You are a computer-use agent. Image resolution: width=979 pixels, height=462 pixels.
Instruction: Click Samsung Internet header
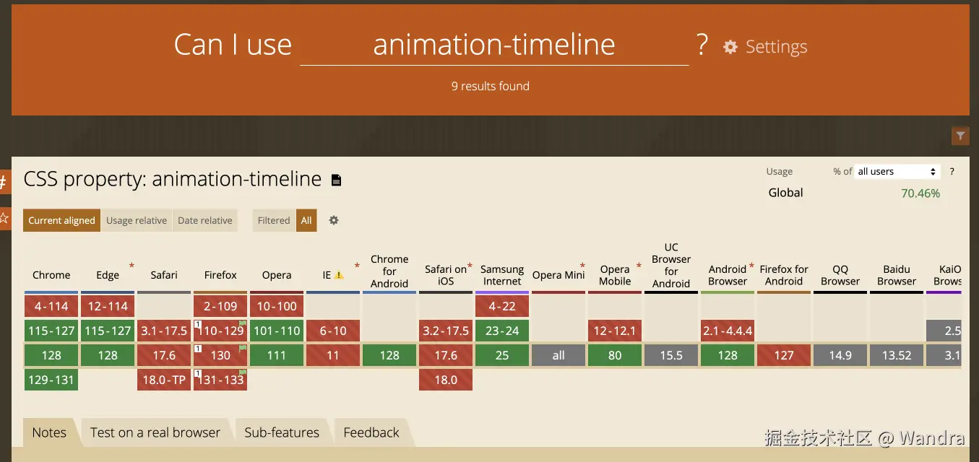tap(502, 275)
